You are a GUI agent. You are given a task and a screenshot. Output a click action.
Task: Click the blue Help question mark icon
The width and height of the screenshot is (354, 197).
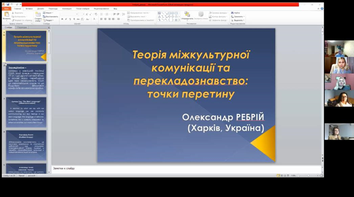[x=322, y=9]
